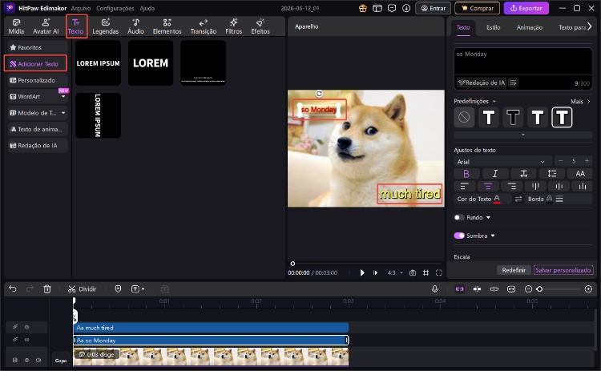Enter fullscreen preview mode

439,273
